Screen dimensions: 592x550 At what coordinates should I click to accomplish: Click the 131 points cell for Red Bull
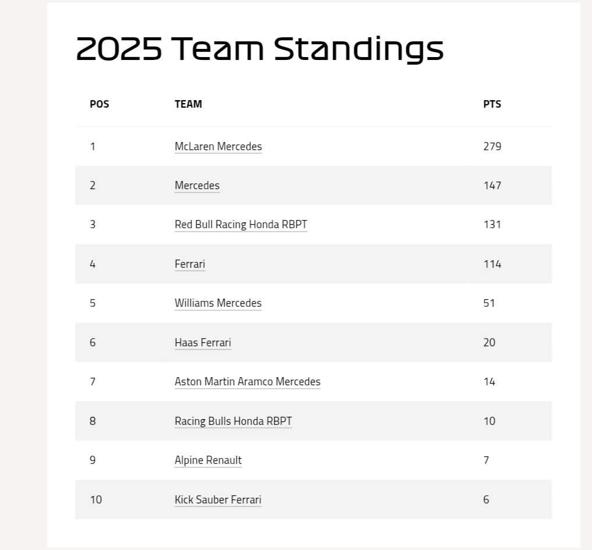(x=492, y=225)
